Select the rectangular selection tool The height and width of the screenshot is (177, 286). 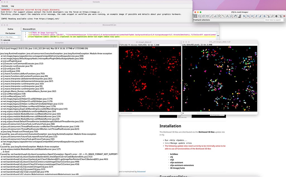click(x=196, y=16)
